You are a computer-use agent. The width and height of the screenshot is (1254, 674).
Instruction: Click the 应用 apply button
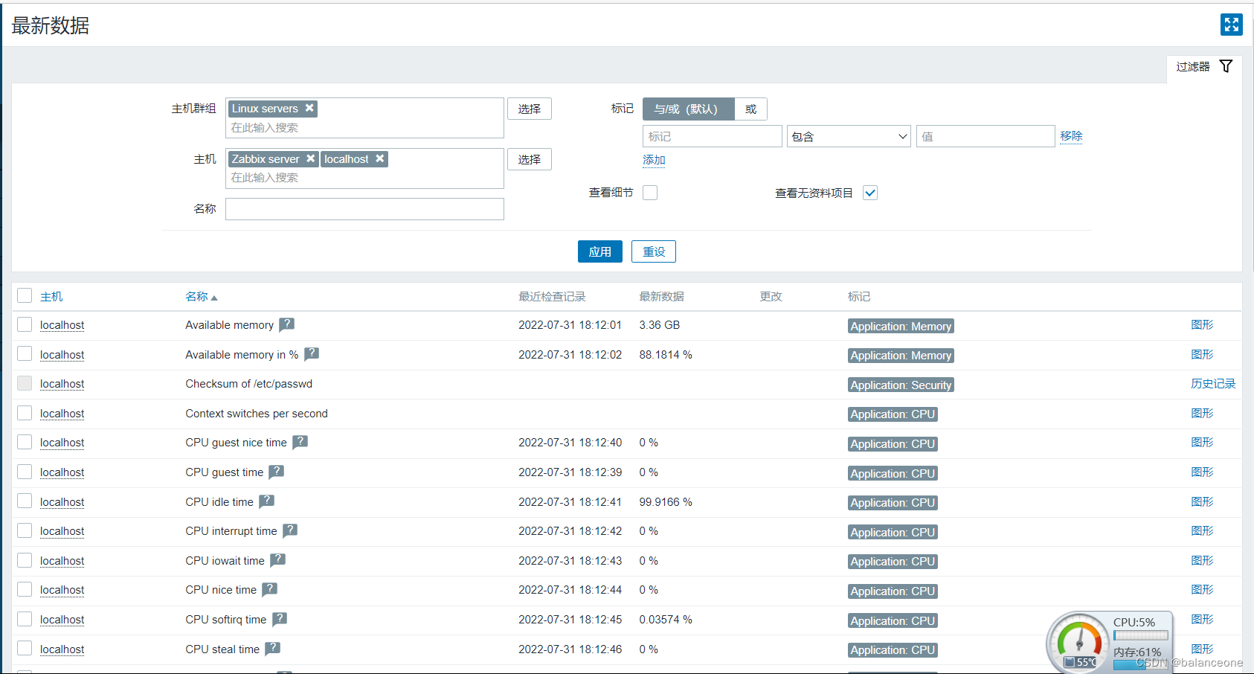click(x=599, y=251)
